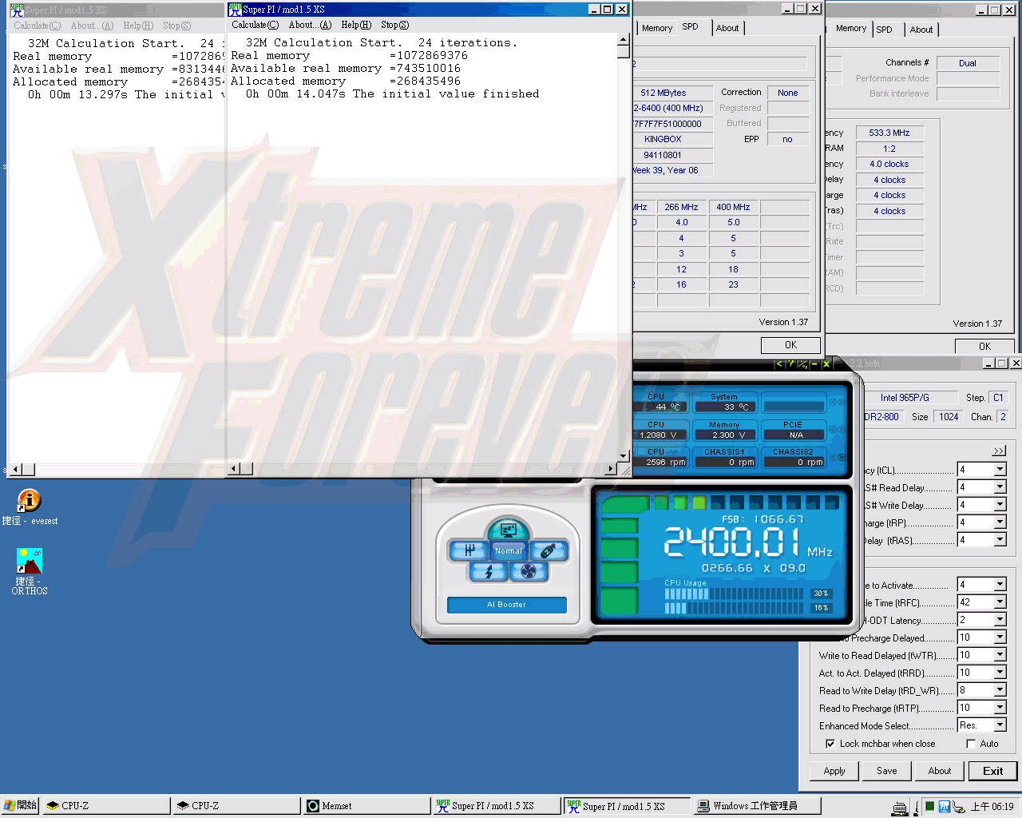
Task: Open About menu in front Super PI window
Action: click(x=310, y=25)
